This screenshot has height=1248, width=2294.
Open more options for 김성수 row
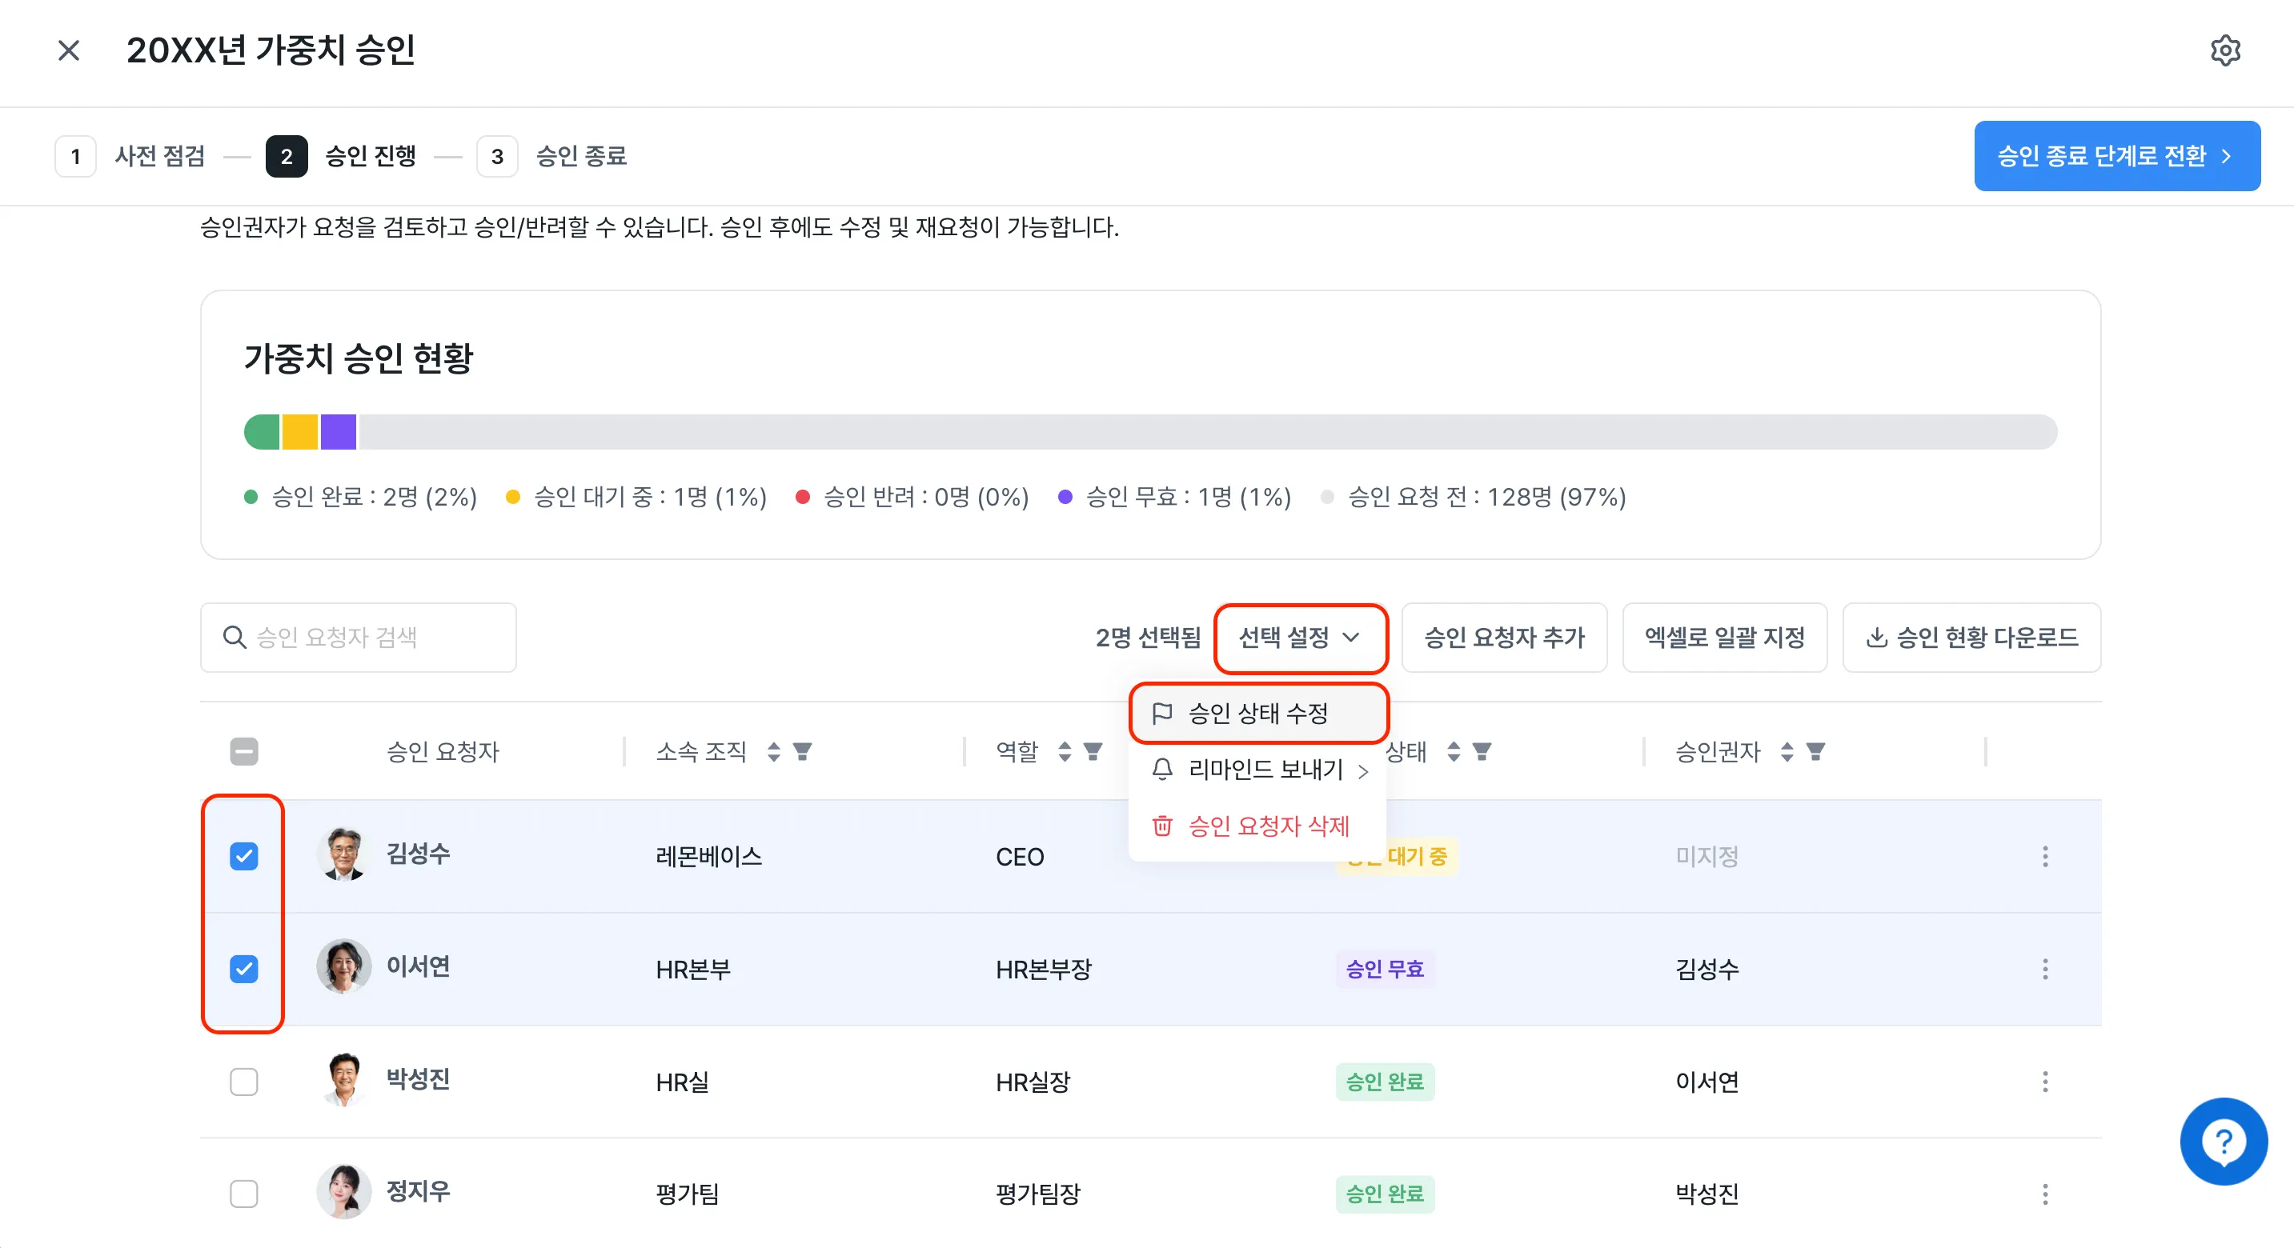click(2044, 856)
